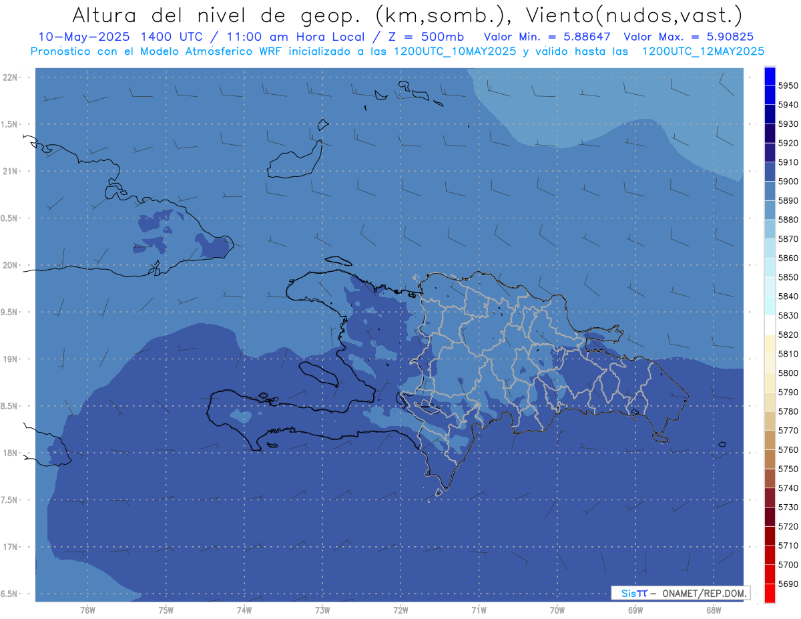Click the '5930' legend value
This screenshot has width=801, height=619.
[788, 124]
